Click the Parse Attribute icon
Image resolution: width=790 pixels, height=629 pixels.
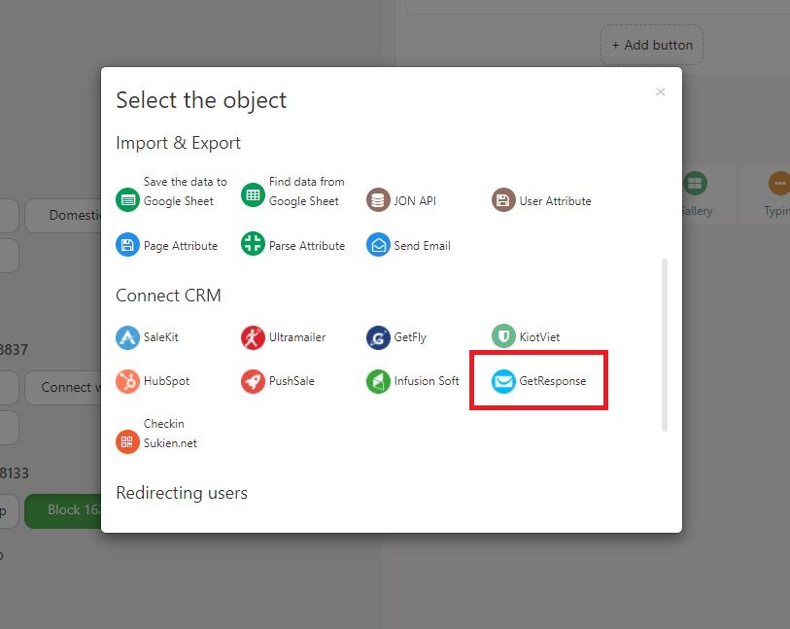tap(253, 244)
